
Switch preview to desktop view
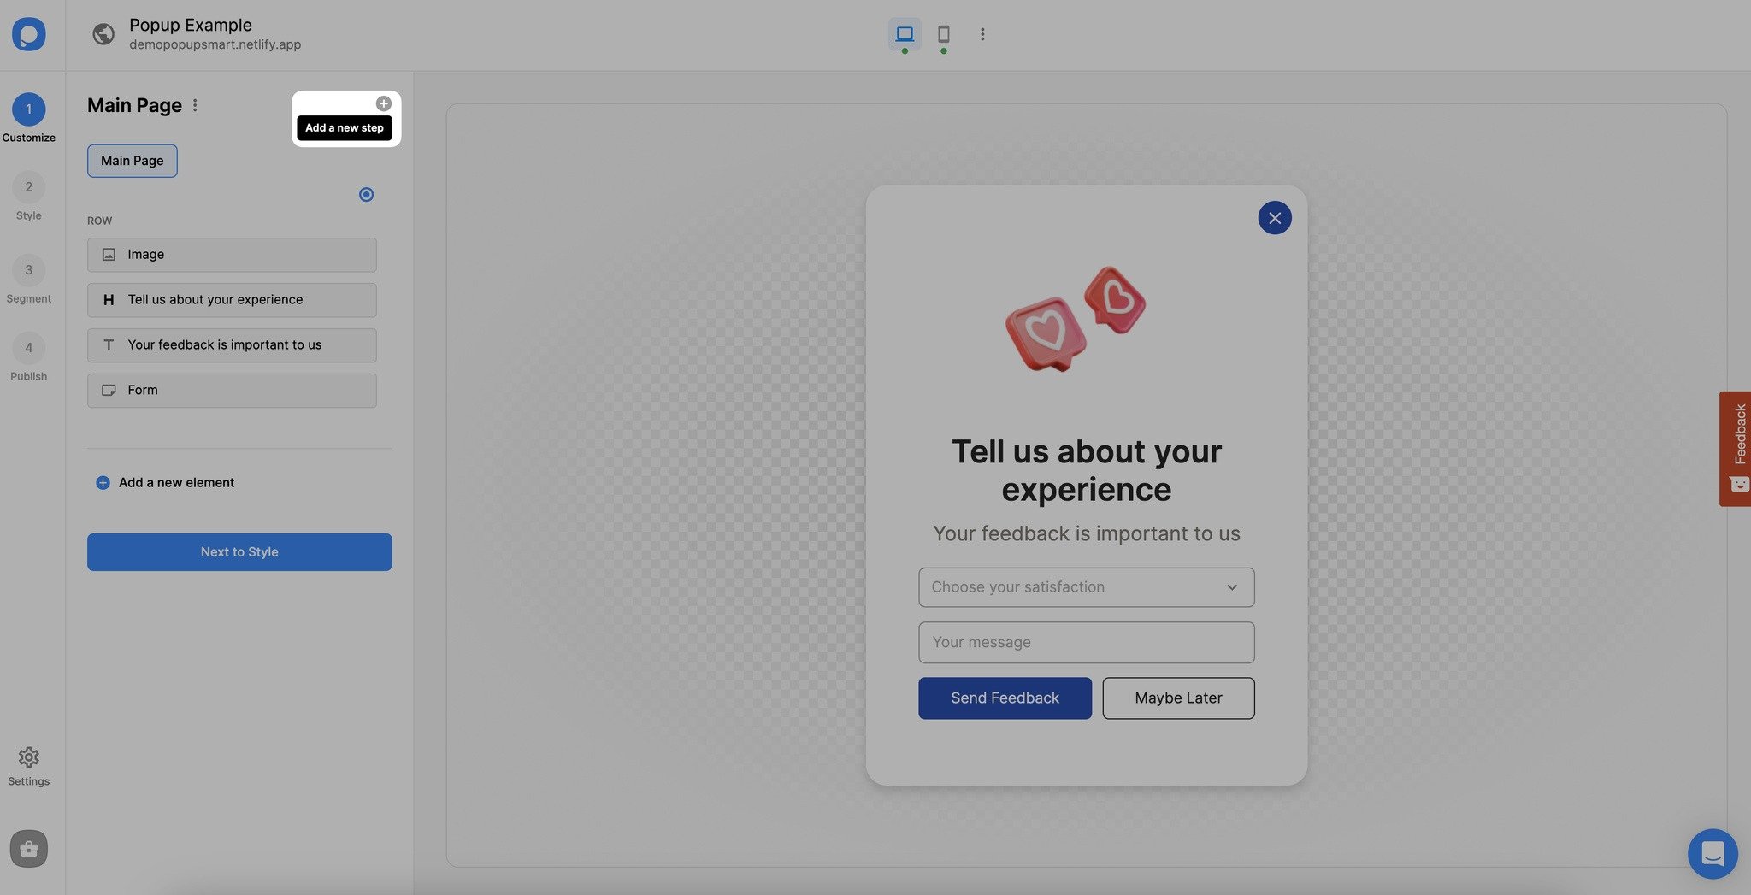pyautogui.click(x=904, y=34)
